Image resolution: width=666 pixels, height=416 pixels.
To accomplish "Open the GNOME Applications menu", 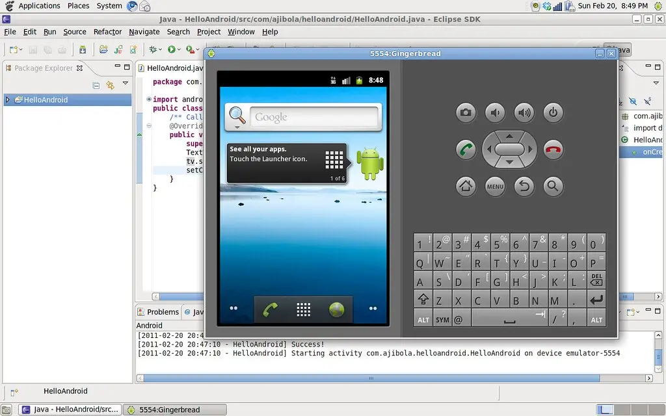I will coord(39,6).
